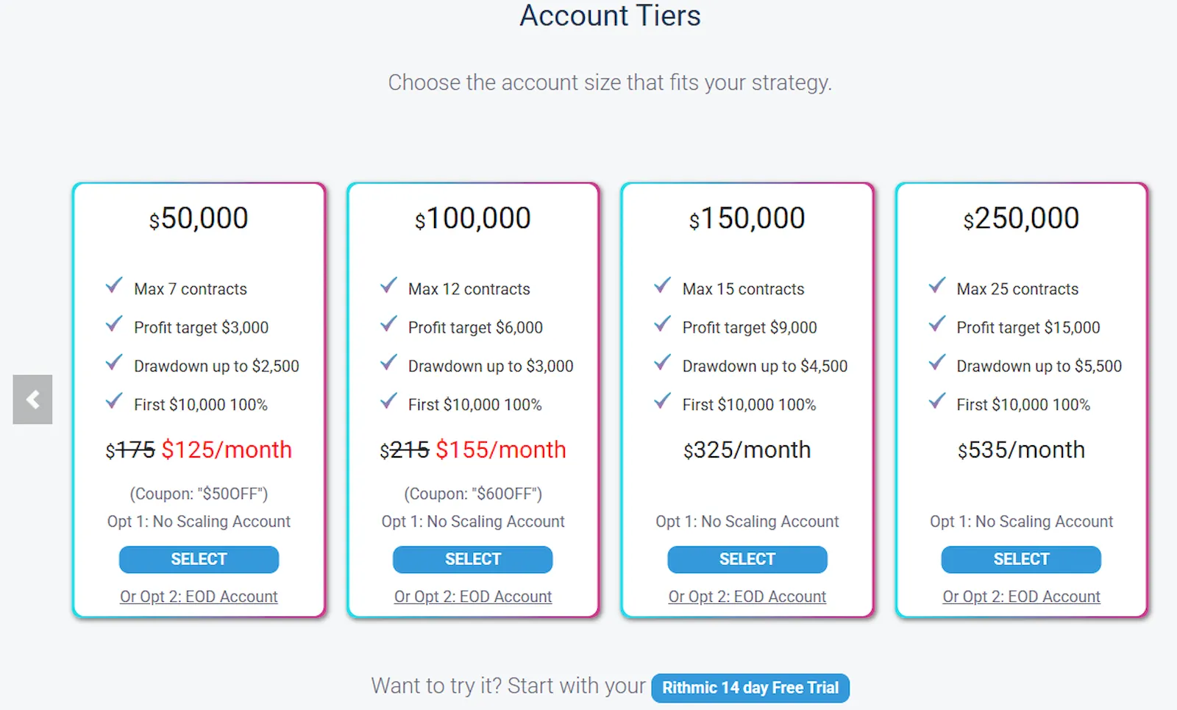This screenshot has width=1177, height=710.
Task: Click the checkmark next to Profit target $15,000
Action: (x=937, y=324)
